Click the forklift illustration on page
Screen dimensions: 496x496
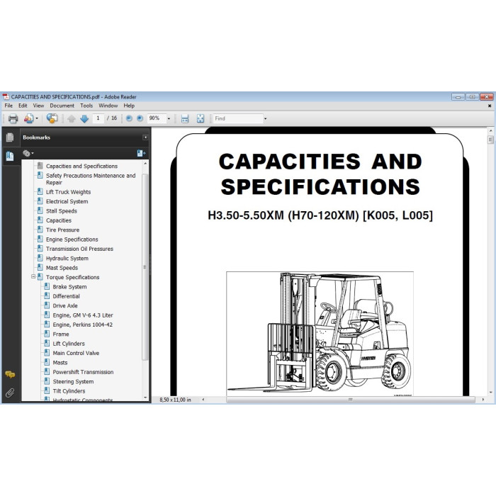click(320, 334)
